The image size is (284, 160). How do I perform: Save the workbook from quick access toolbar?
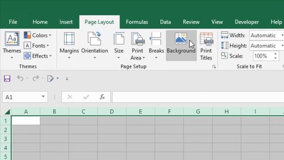point(7,79)
